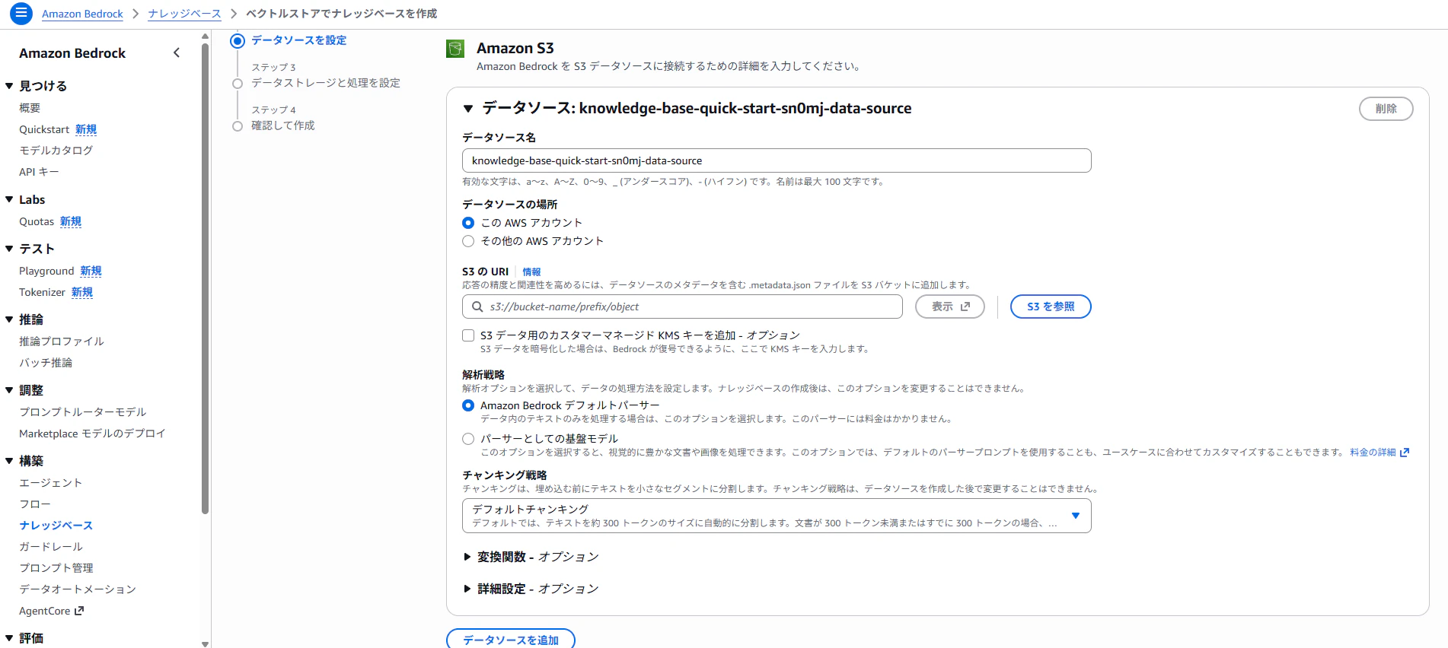The height and width of the screenshot is (648, 1448).
Task: Open 概要 in the sidebar
Action: click(30, 108)
